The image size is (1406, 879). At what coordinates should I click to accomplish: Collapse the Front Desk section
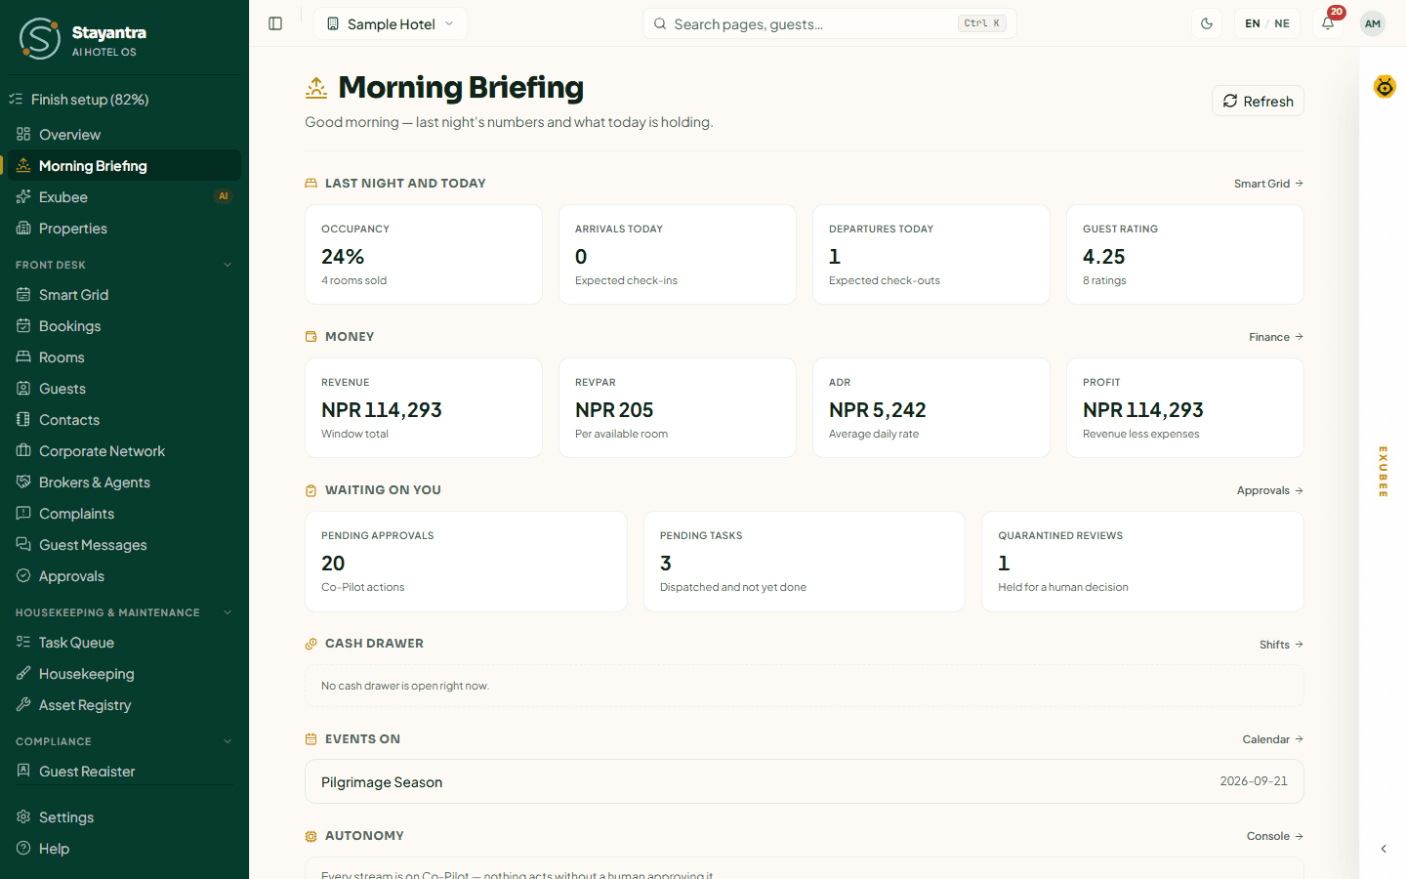227,265
